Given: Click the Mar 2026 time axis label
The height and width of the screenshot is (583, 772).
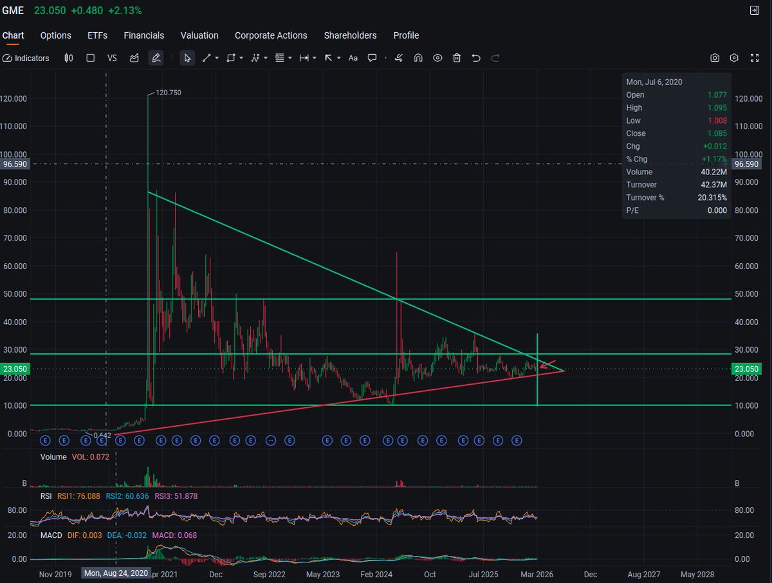Looking at the screenshot, I should (537, 574).
